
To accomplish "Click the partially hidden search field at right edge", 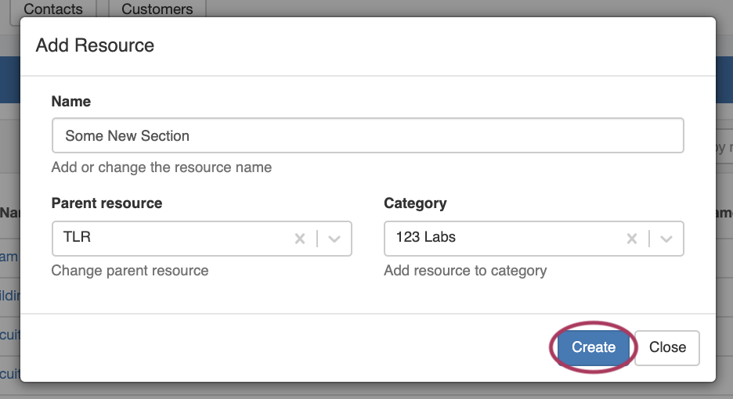I will tap(724, 147).
